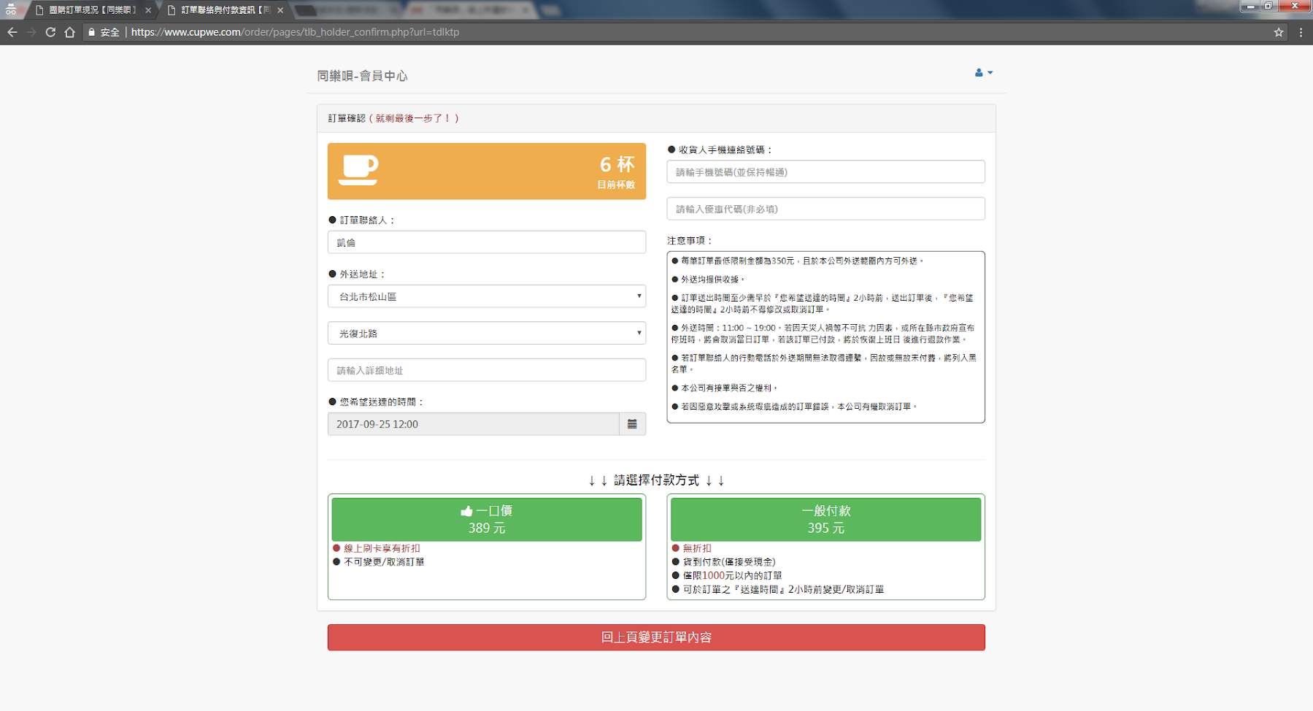
Task: Click the discount code input field
Action: (825, 209)
